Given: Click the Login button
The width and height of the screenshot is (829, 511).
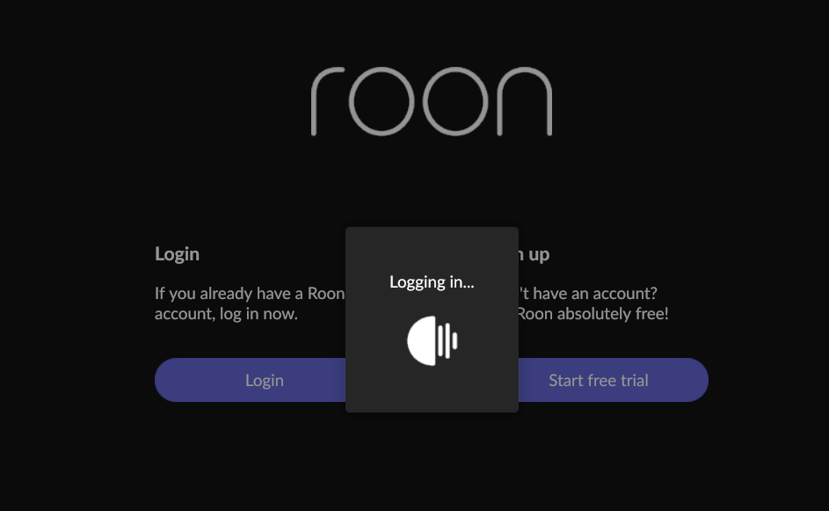Looking at the screenshot, I should pos(250,380).
